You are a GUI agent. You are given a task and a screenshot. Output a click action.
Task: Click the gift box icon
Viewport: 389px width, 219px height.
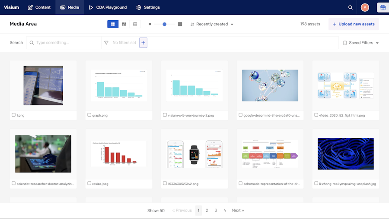[383, 7]
